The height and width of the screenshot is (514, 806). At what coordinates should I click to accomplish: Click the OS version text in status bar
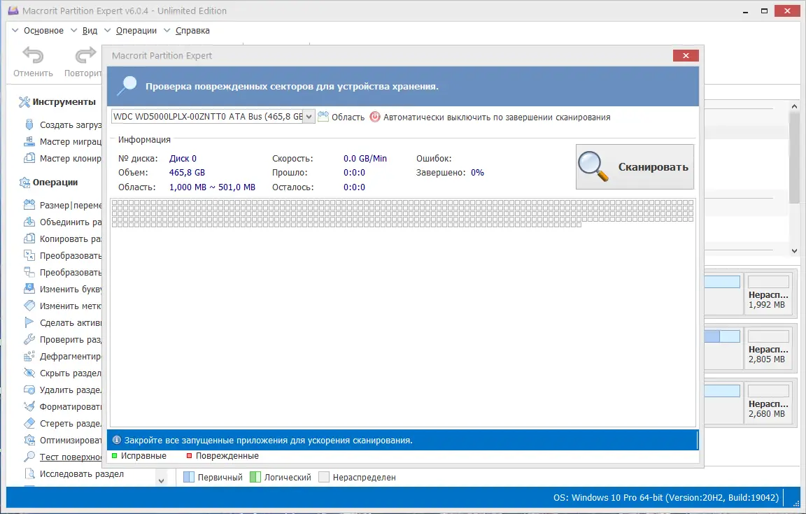[x=665, y=497]
